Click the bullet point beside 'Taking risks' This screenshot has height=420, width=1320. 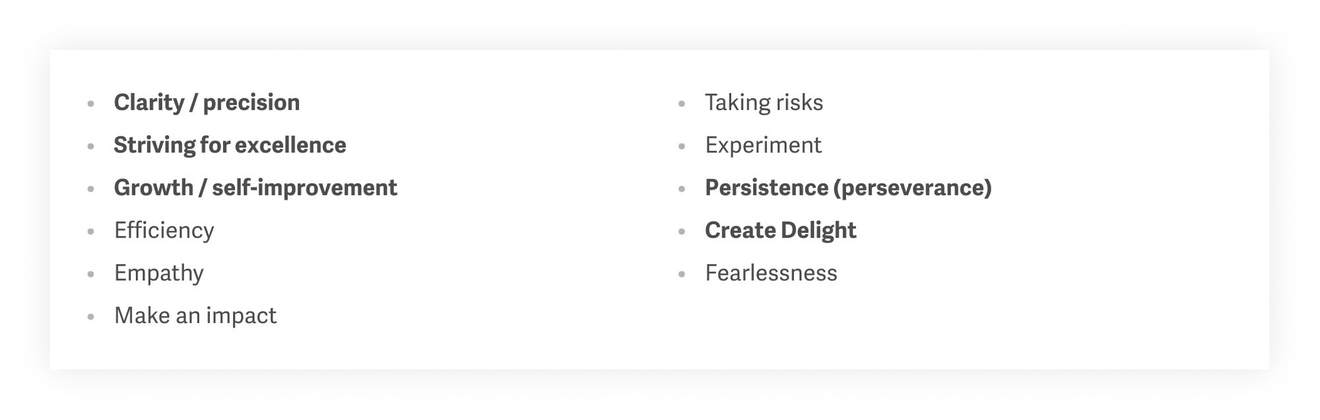(682, 104)
